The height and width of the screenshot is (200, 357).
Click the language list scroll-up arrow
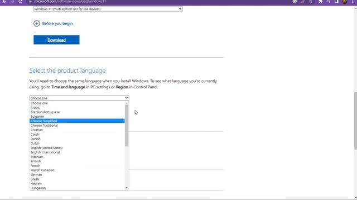pyautogui.click(x=127, y=103)
